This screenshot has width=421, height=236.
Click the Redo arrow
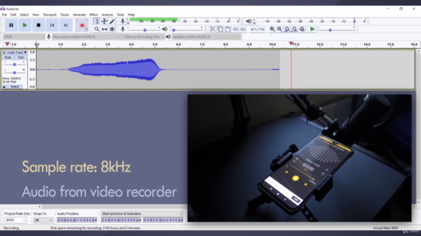260,29
